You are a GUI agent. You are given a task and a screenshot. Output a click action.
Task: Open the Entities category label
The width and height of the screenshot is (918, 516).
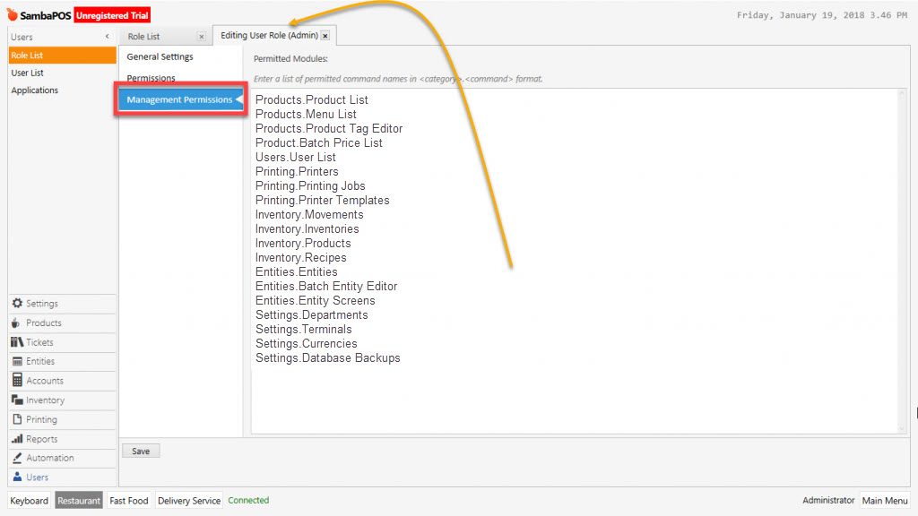click(x=40, y=362)
